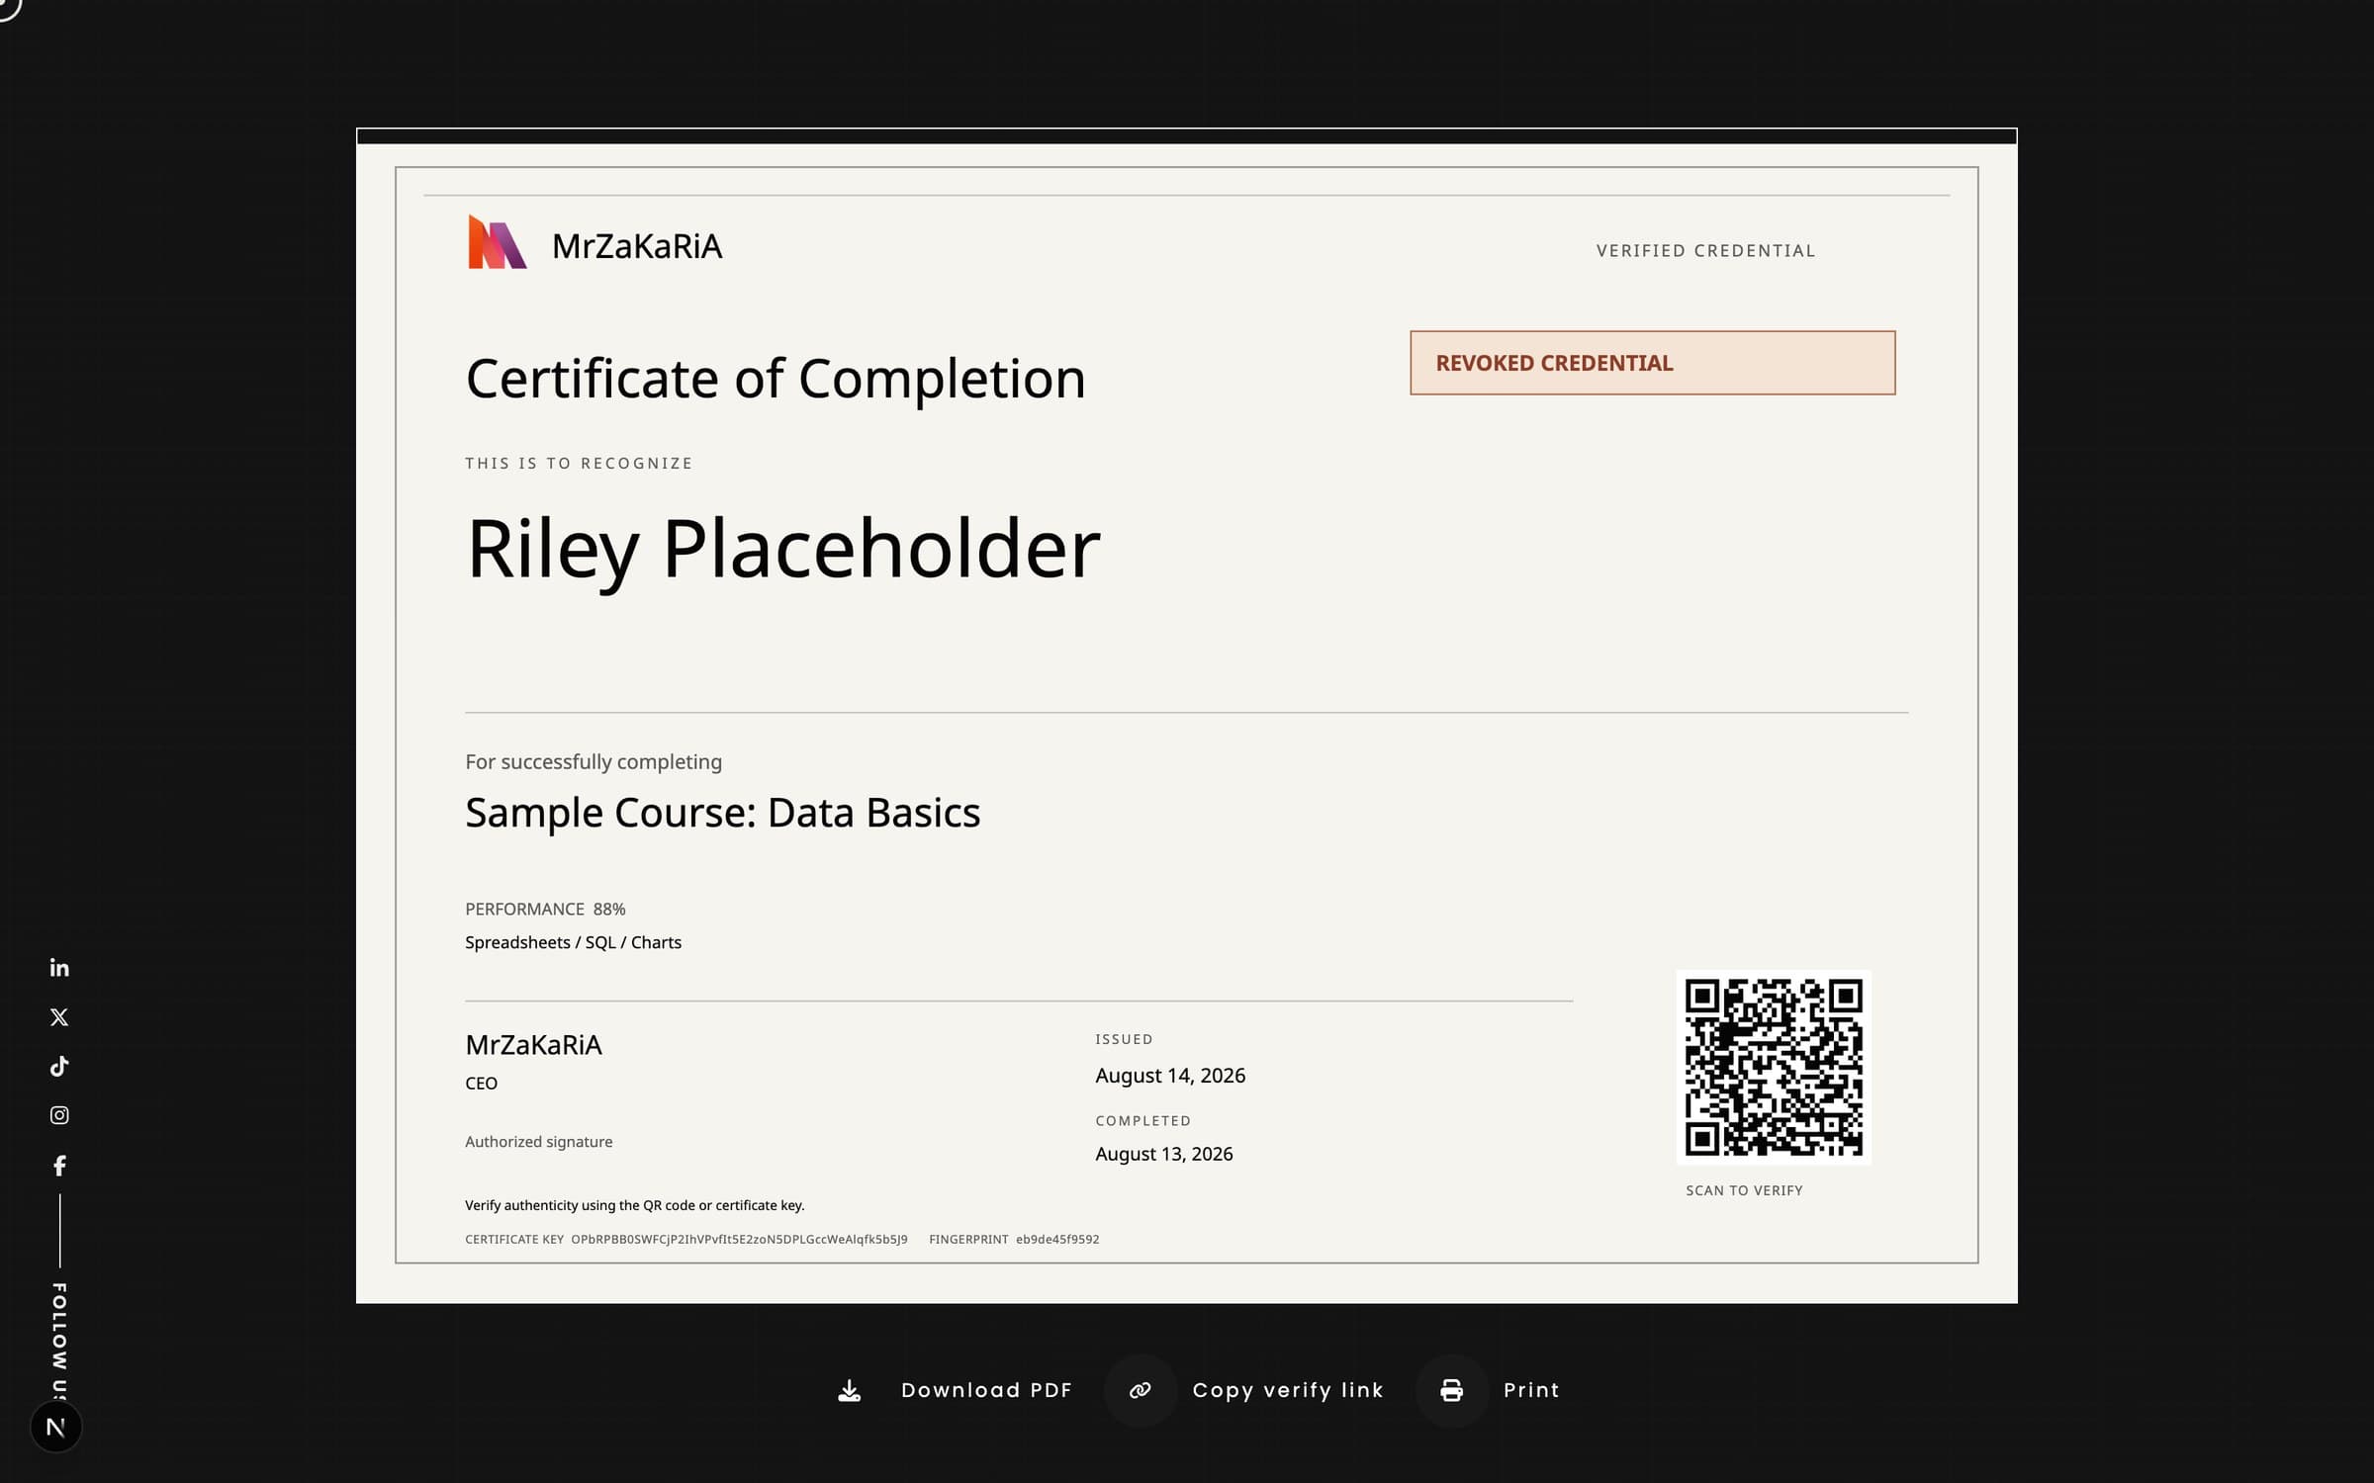The height and width of the screenshot is (1483, 2374).
Task: Download the certificate as PDF
Action: (x=986, y=1390)
